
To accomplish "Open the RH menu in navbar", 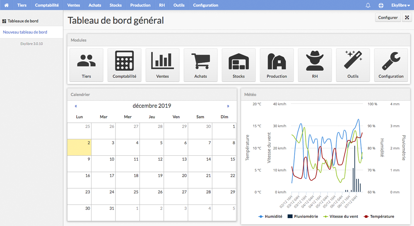I will tap(162, 5).
